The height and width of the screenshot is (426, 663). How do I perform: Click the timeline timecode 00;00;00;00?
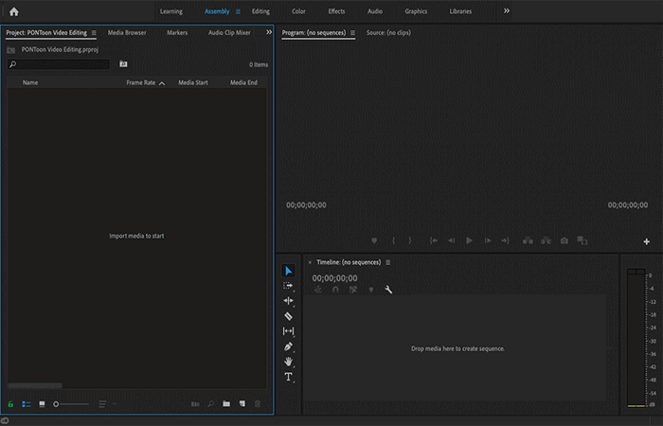[334, 278]
